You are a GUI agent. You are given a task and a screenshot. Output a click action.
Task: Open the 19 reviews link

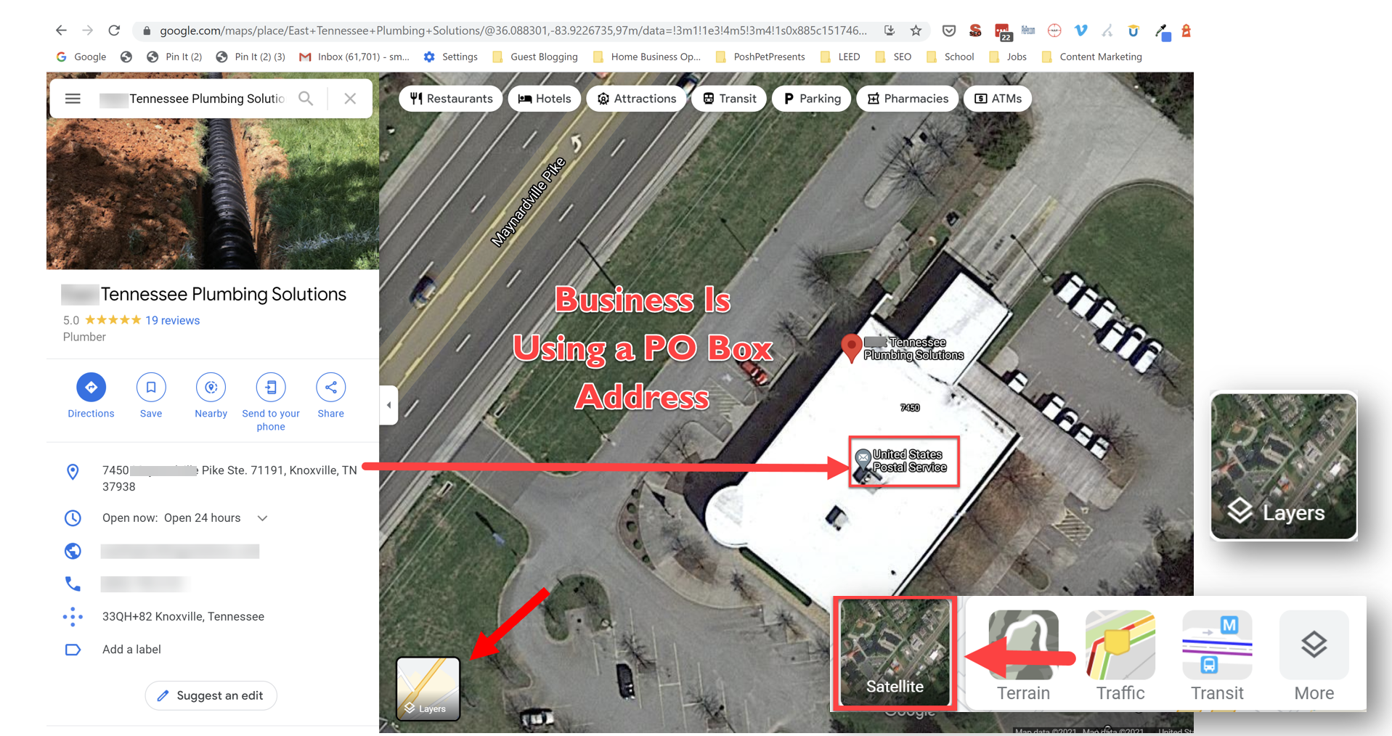(x=172, y=320)
